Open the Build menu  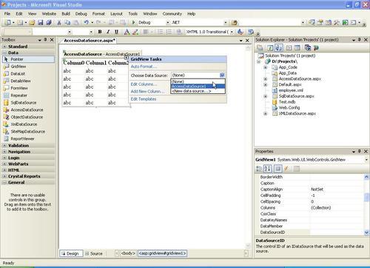pyautogui.click(x=66, y=14)
